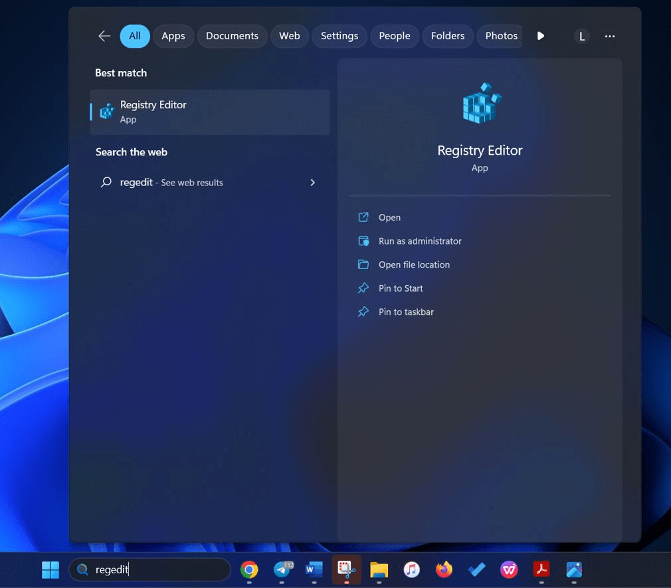Image resolution: width=671 pixels, height=588 pixels.
Task: Switch to the Apps filter tab
Action: (173, 36)
